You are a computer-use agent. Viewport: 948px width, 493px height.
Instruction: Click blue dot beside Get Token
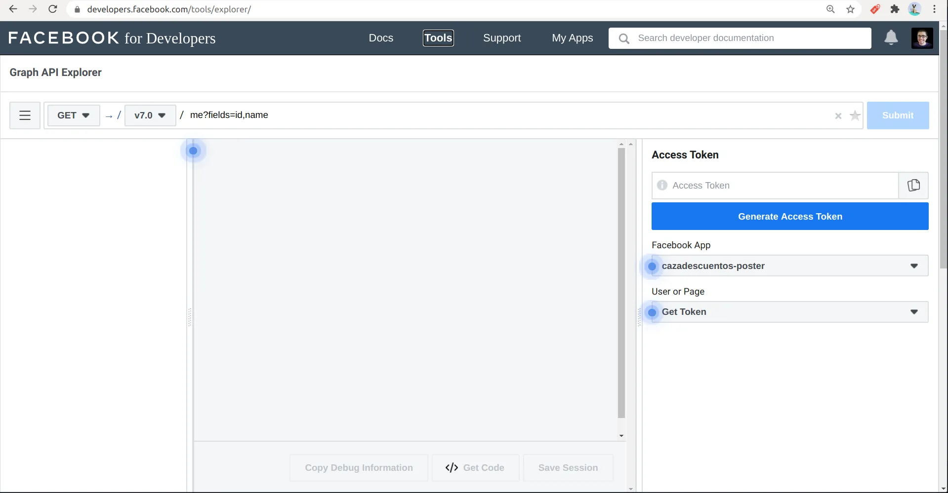pyautogui.click(x=652, y=312)
